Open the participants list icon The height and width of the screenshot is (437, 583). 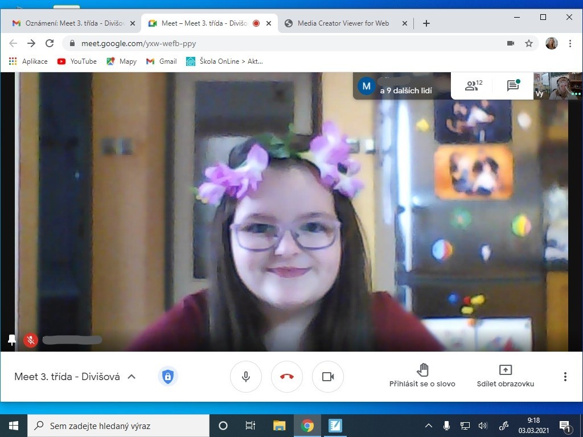[x=473, y=86]
